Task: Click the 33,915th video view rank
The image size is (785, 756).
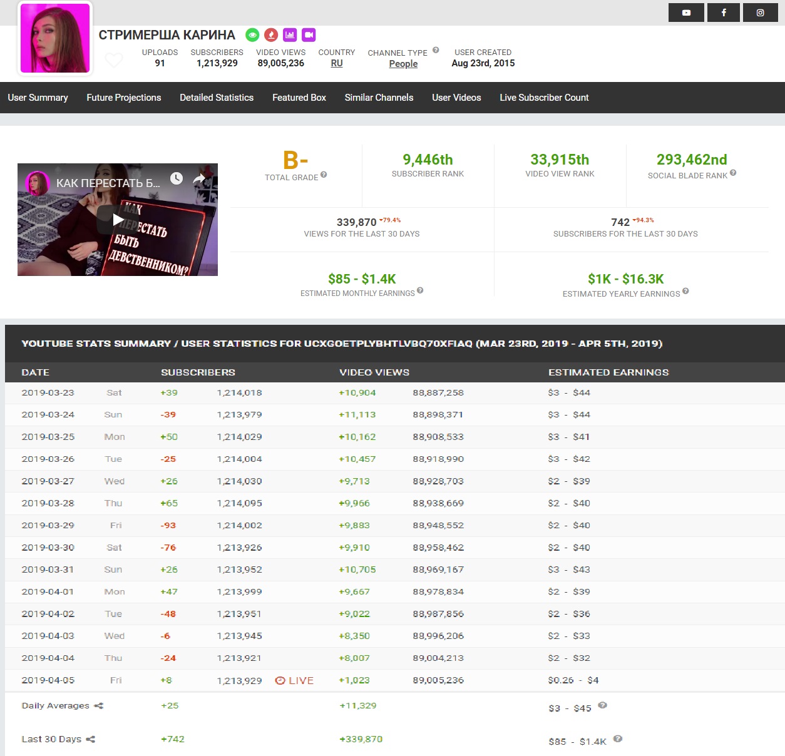Action: click(x=560, y=160)
